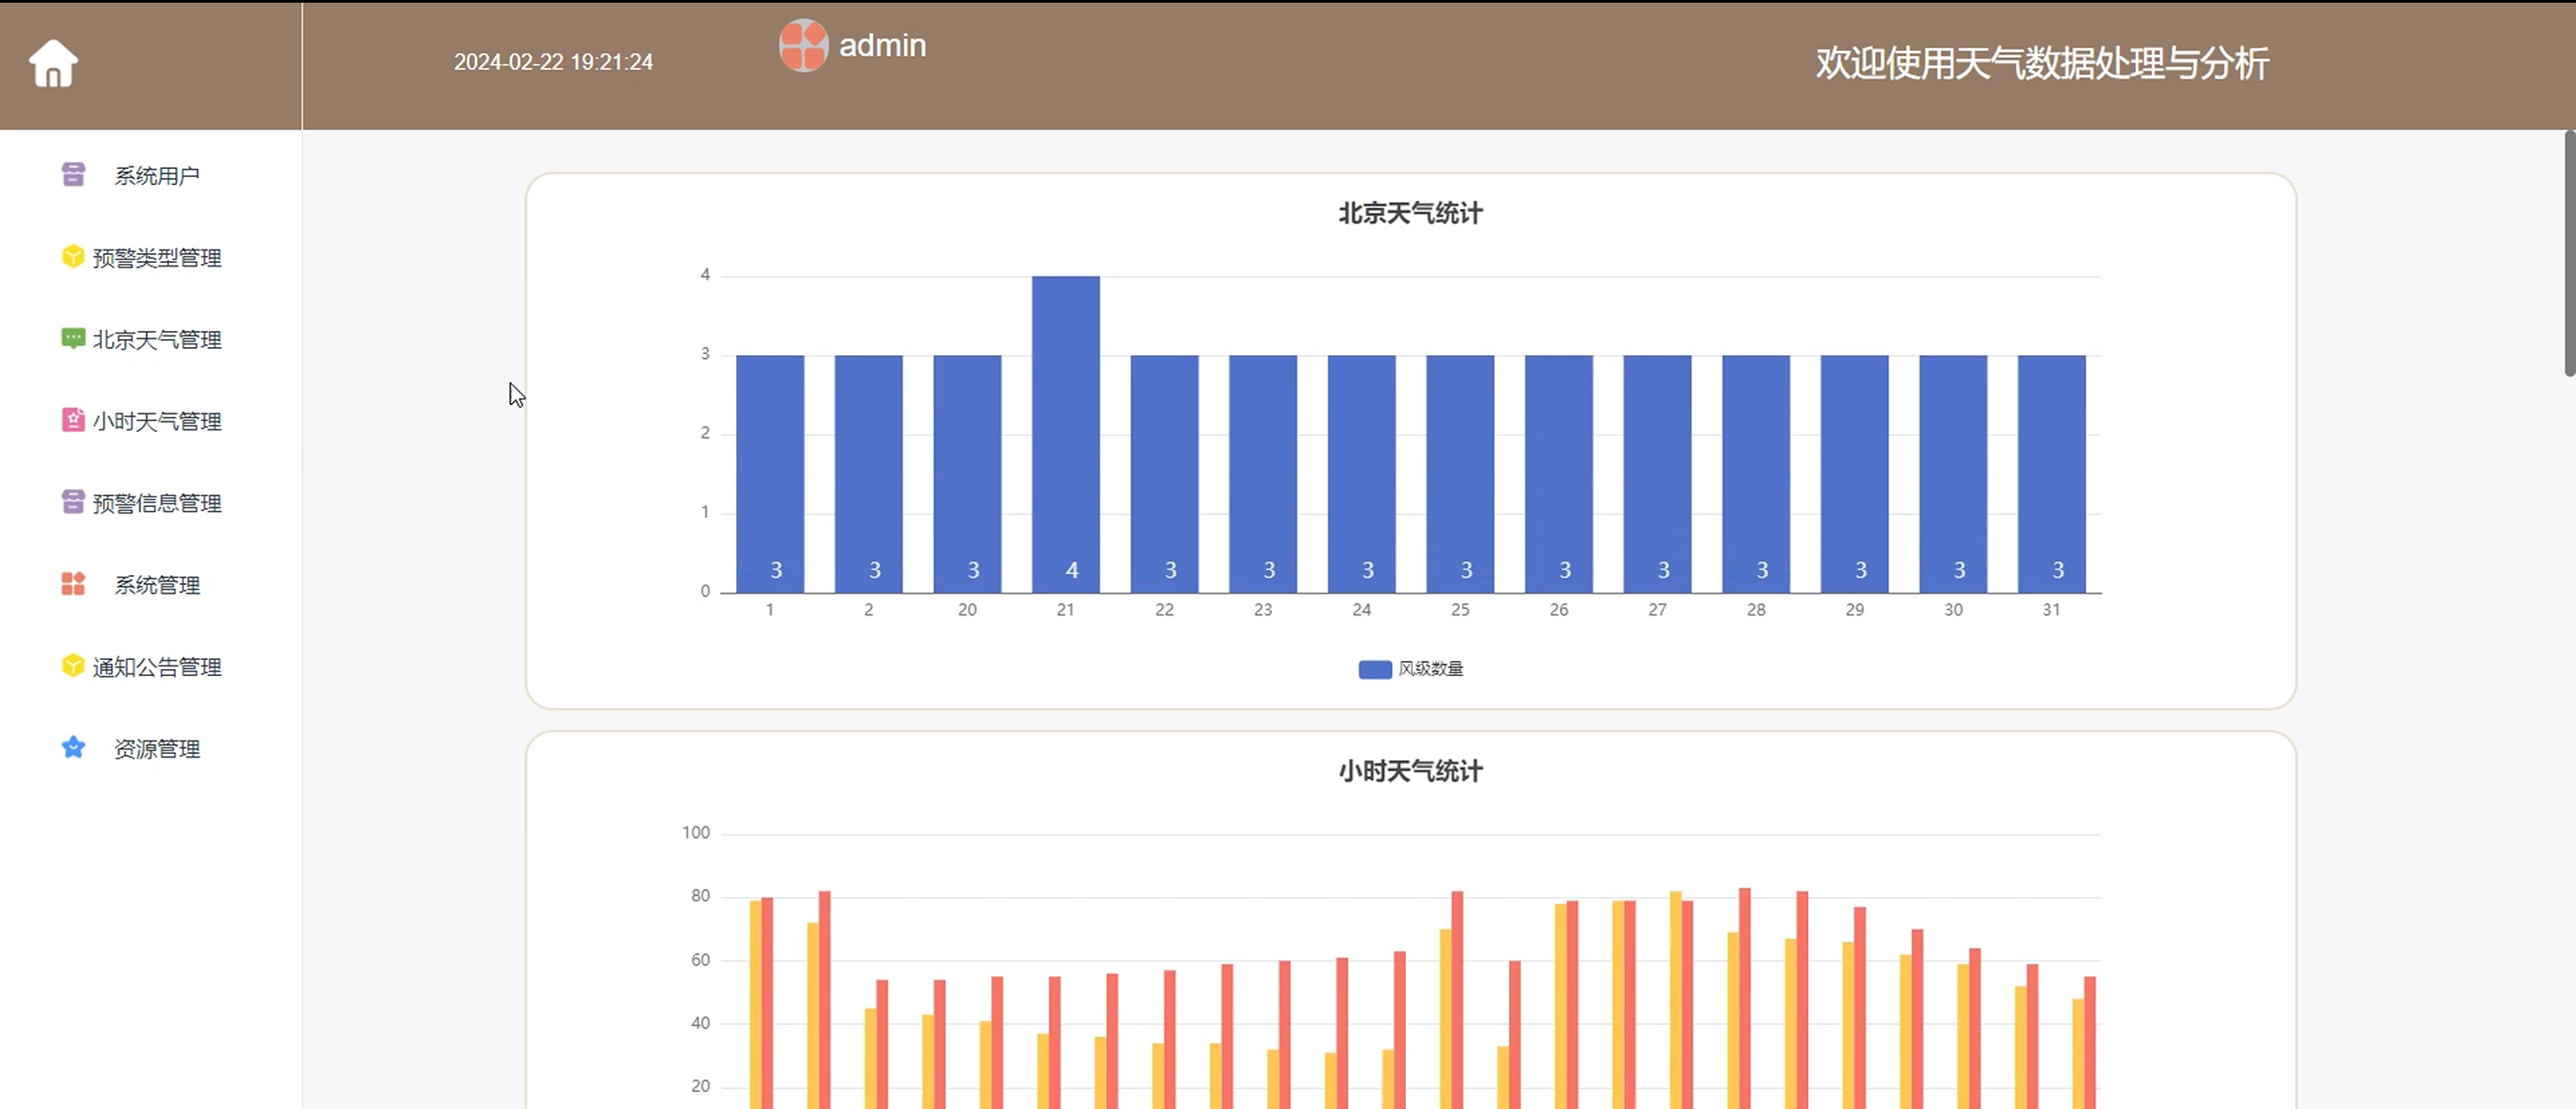Click the bar for day 31

click(2052, 474)
